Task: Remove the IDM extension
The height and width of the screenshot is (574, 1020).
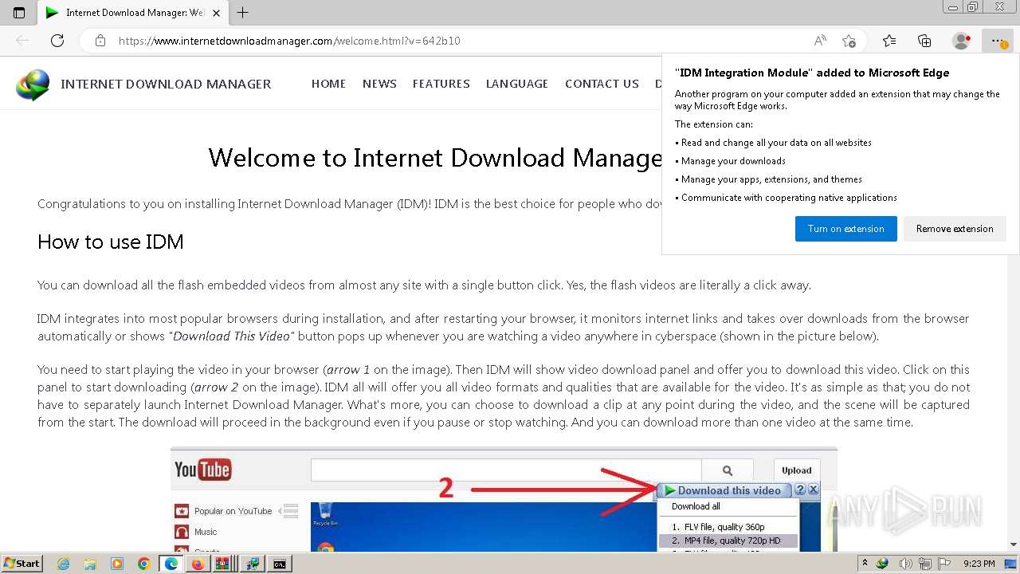Action: (955, 229)
